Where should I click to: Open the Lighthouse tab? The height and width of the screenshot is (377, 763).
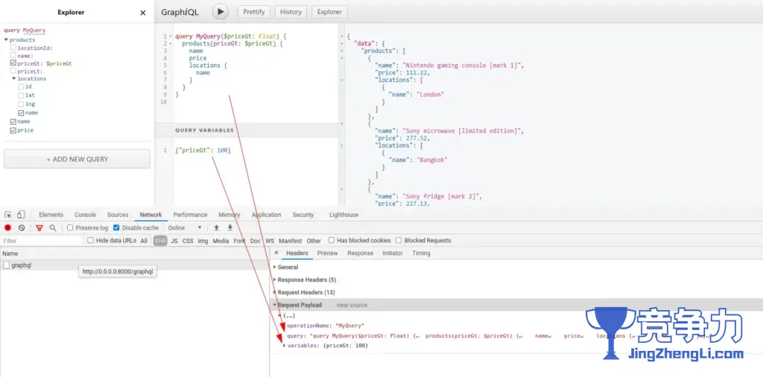(x=344, y=215)
